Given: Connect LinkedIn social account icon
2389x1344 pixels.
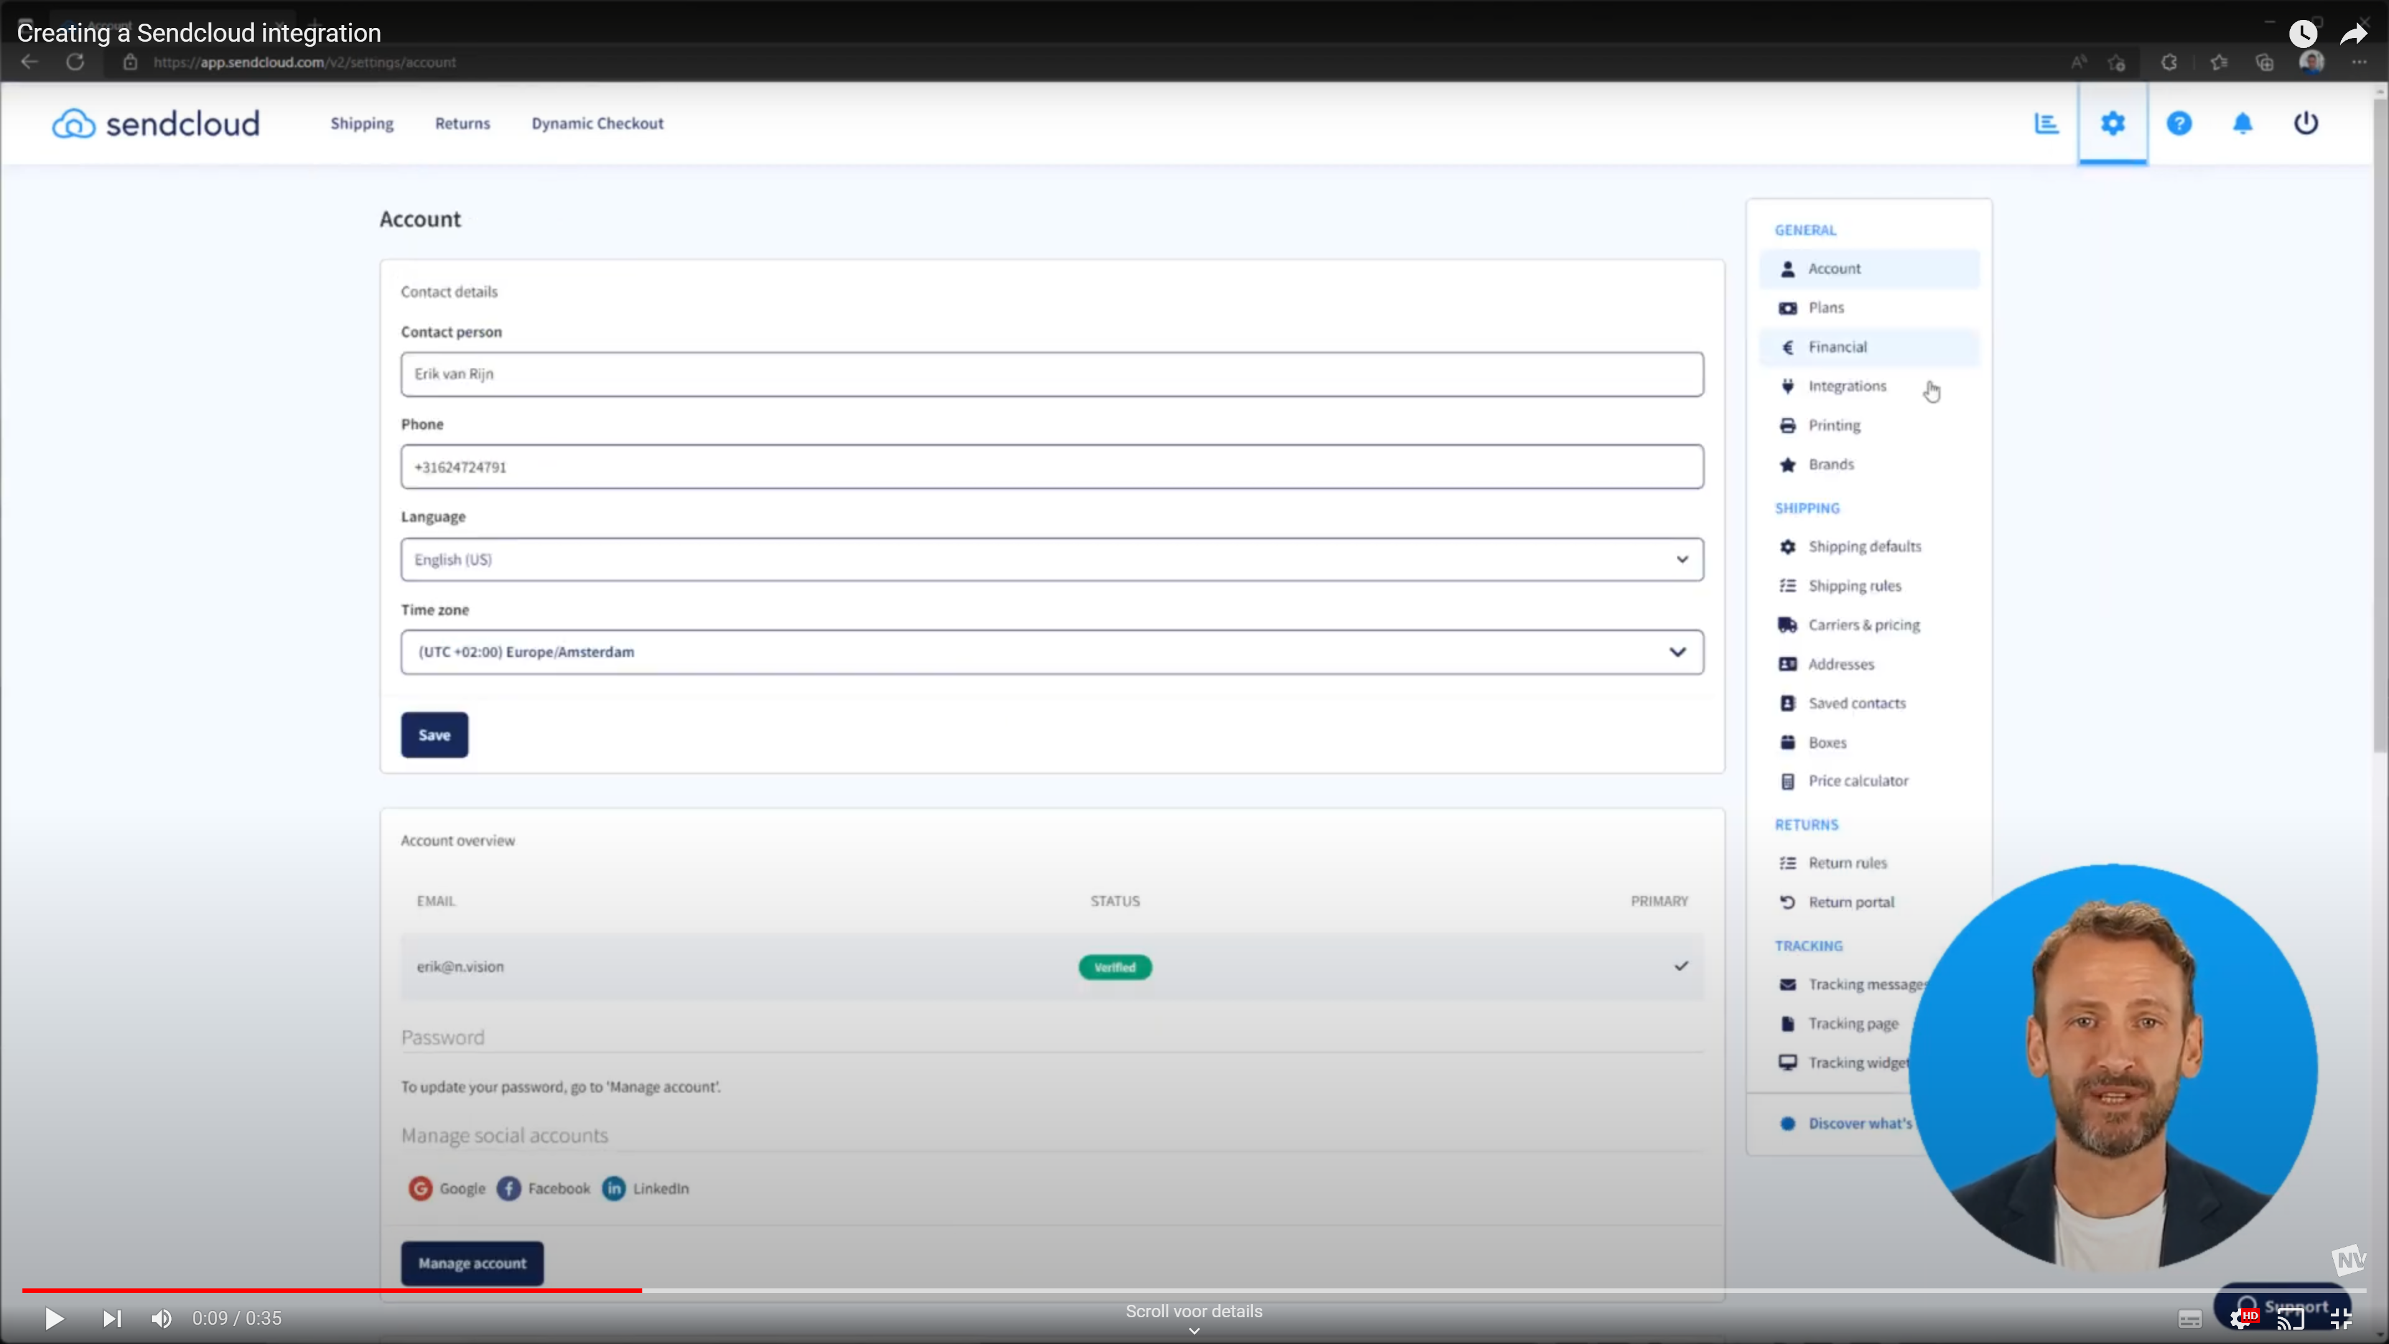Looking at the screenshot, I should coord(614,1188).
